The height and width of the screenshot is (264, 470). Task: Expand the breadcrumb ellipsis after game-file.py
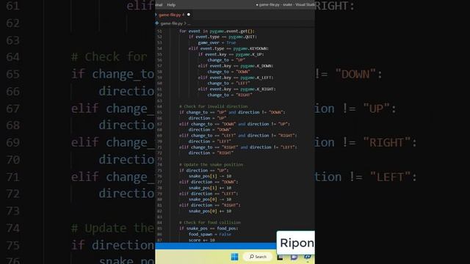click(189, 23)
